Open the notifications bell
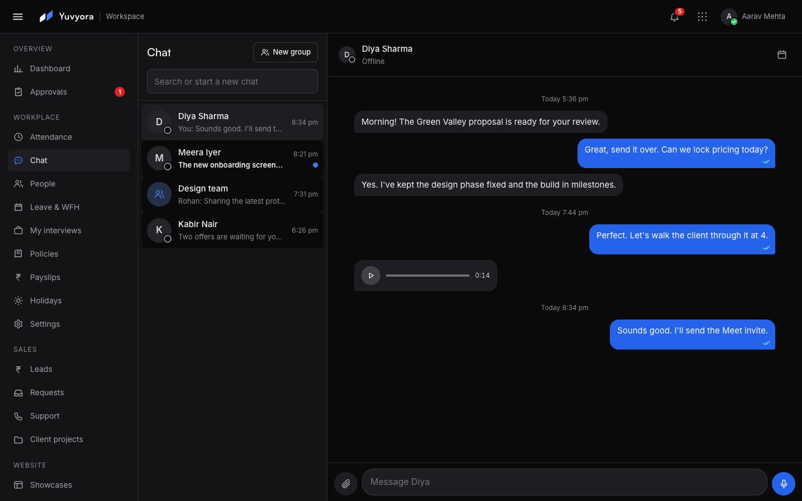This screenshot has width=802, height=501. click(674, 17)
